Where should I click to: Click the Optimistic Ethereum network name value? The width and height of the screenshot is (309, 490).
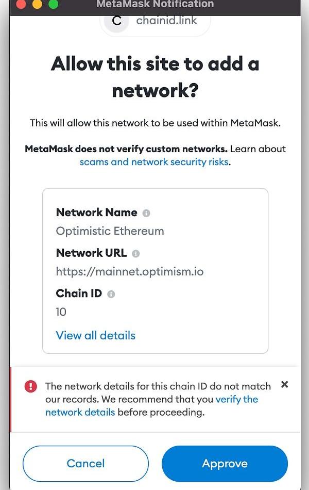point(110,231)
